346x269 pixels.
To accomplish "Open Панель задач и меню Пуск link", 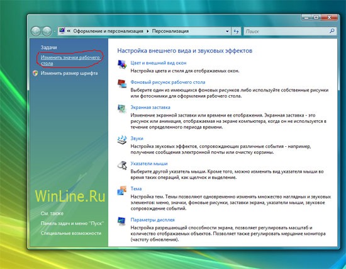I will click(72, 224).
